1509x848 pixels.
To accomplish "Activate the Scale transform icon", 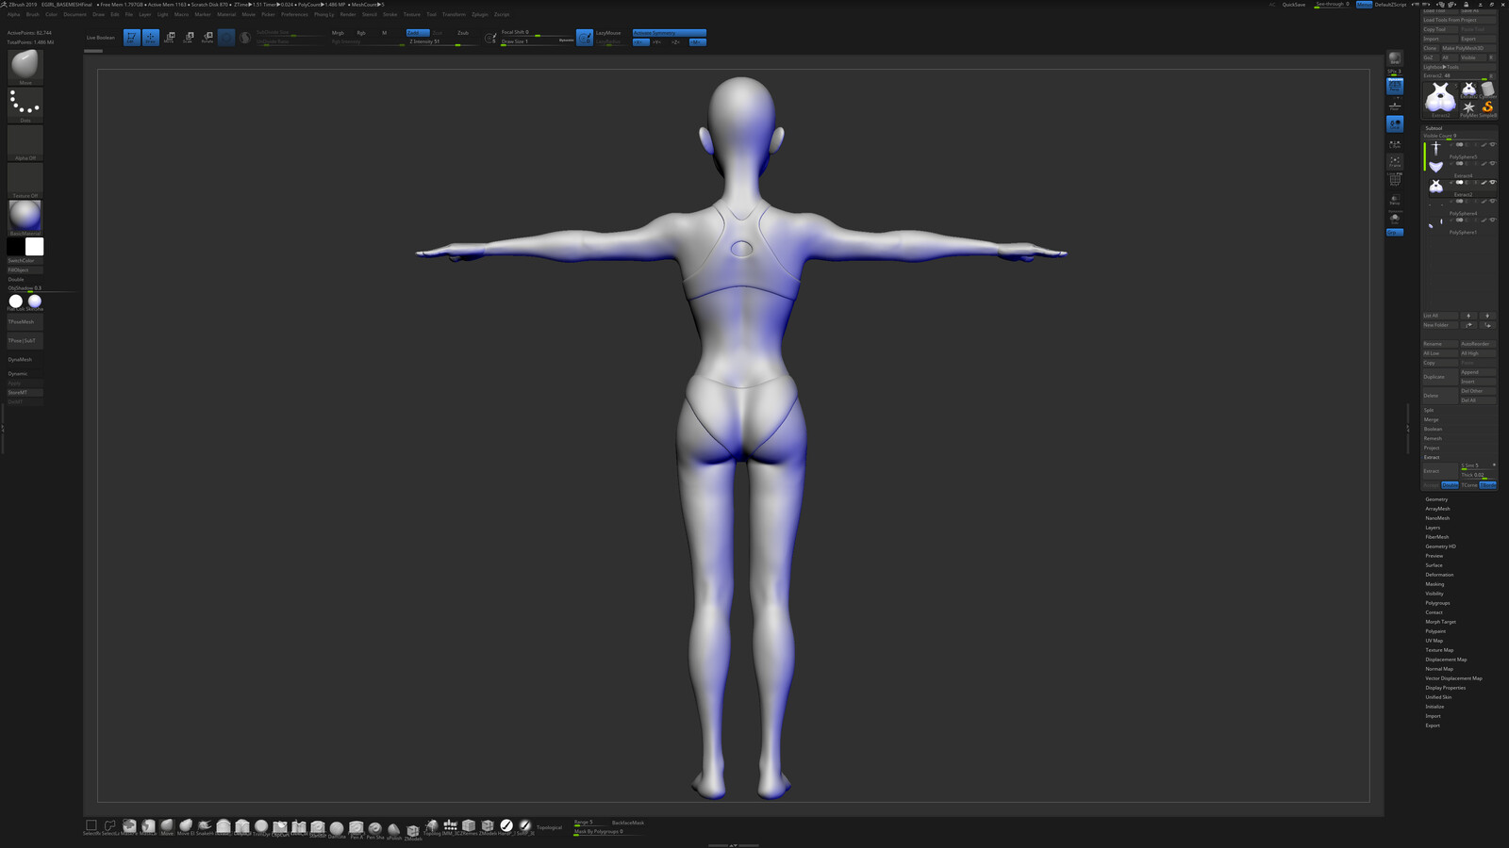I will (x=189, y=38).
